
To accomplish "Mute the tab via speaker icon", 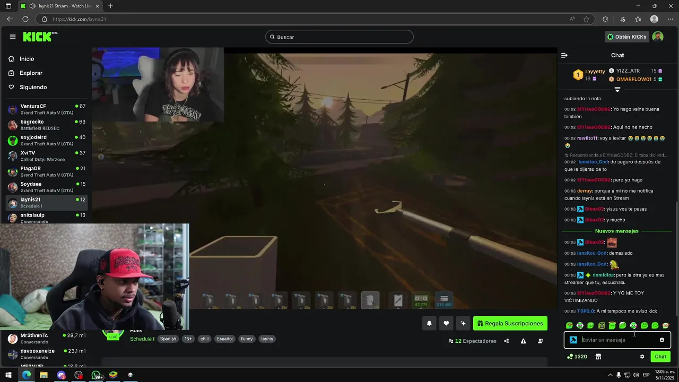I will (x=33, y=6).
